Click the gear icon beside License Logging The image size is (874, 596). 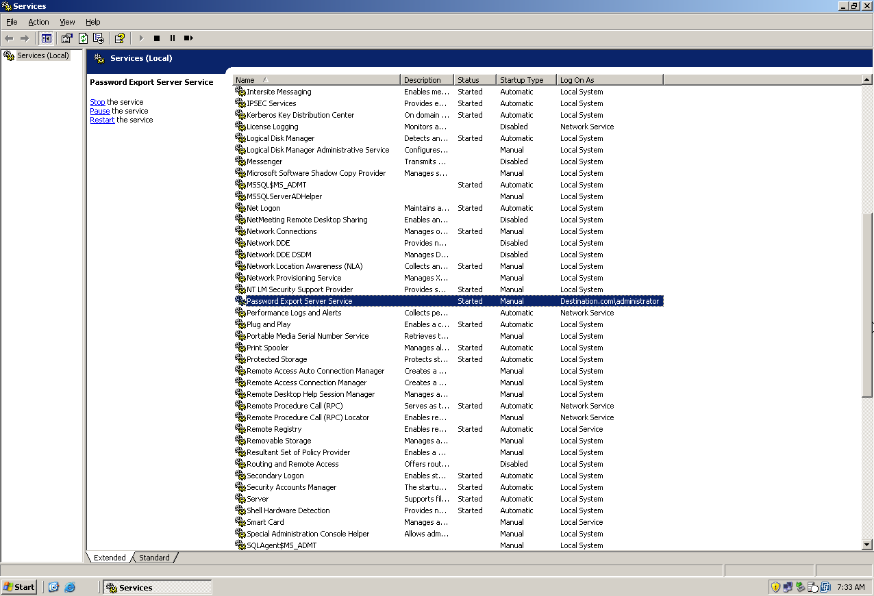pyautogui.click(x=240, y=127)
